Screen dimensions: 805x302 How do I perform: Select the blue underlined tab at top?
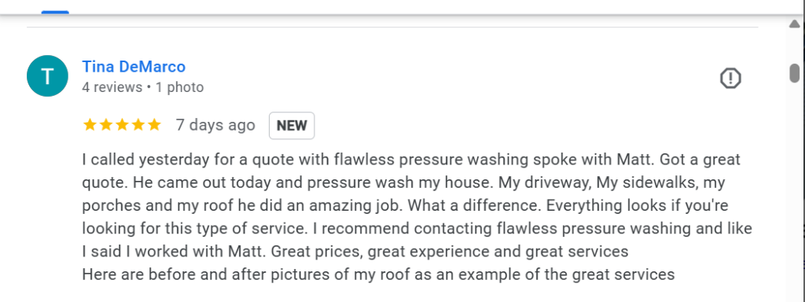55,12
